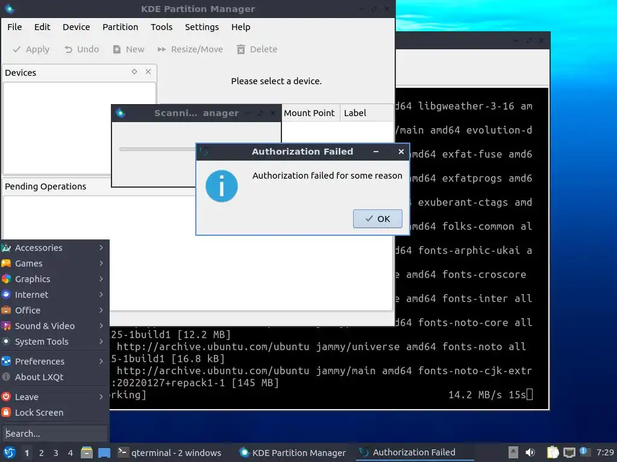Expand the Office submenu
Screen dimensions: 617x462
pyautogui.click(x=55, y=310)
